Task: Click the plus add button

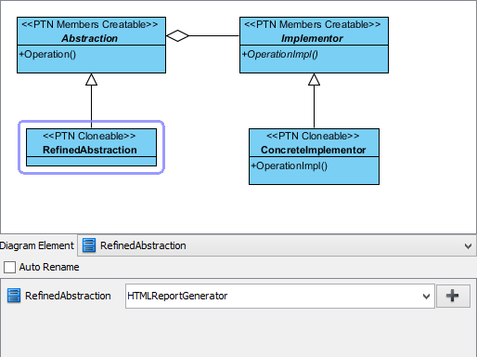Action: (x=453, y=296)
